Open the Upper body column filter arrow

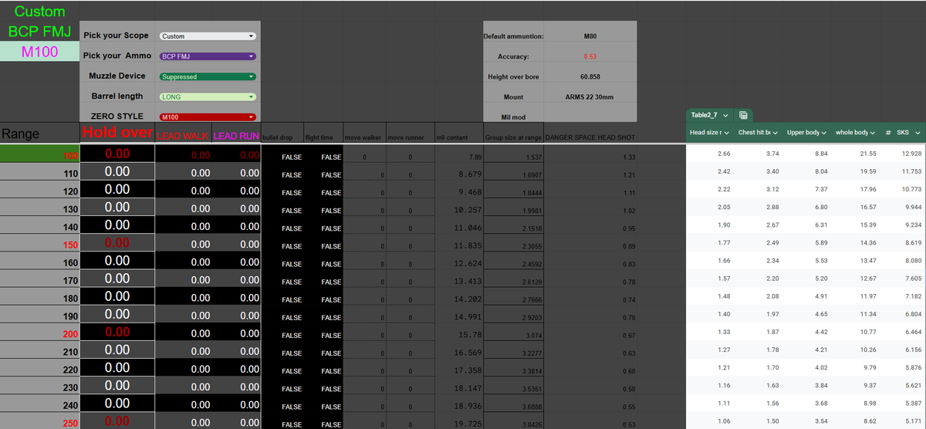click(x=823, y=133)
